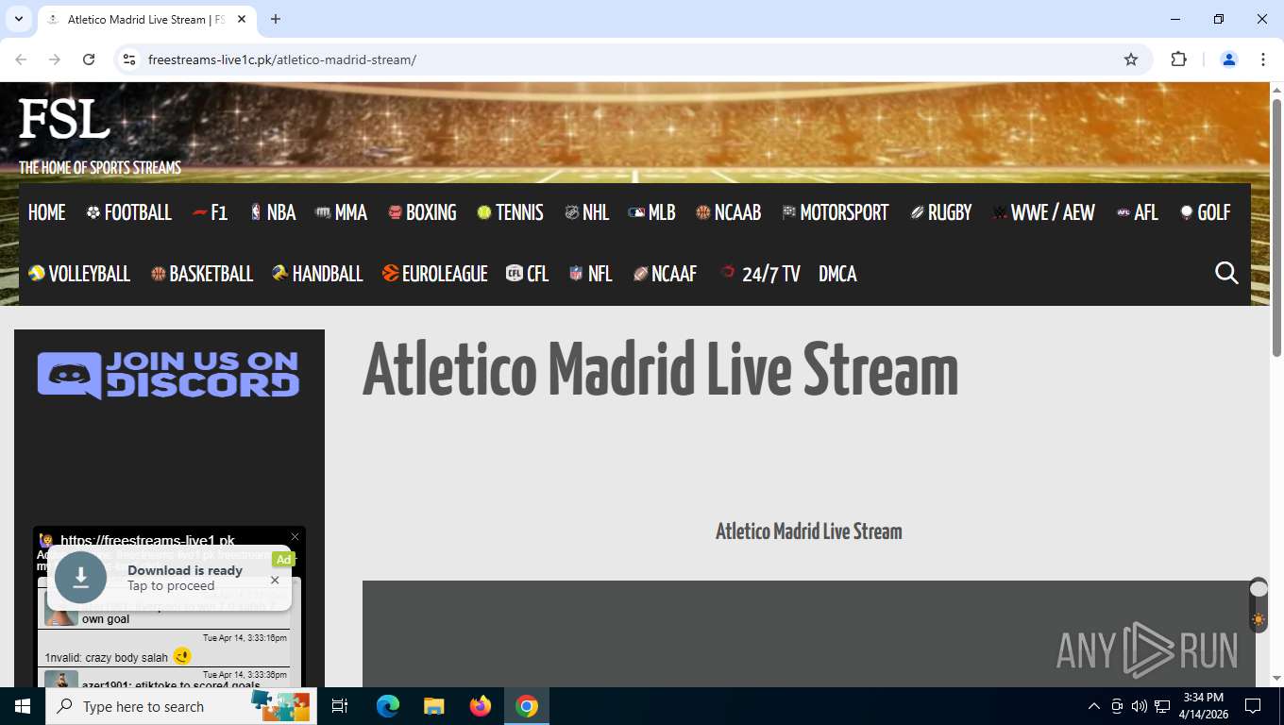This screenshot has width=1284, height=725.
Task: Click the scrollbar down arrow
Action: coord(1276,678)
